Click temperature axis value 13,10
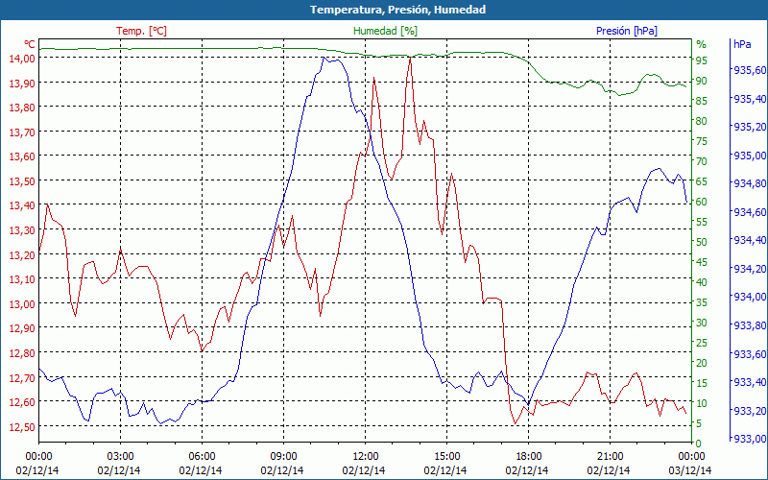 [22, 279]
